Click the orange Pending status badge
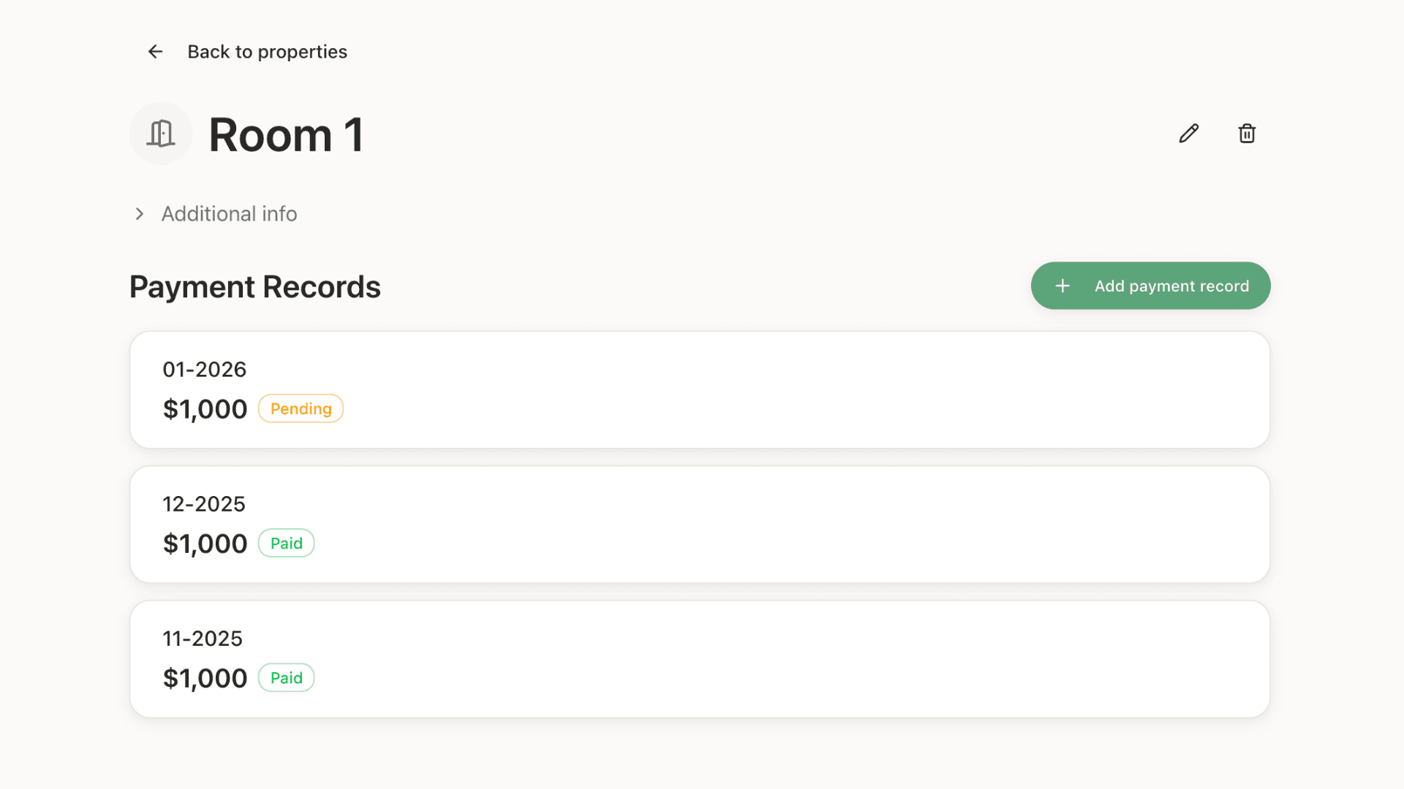The image size is (1404, 789). (x=301, y=409)
